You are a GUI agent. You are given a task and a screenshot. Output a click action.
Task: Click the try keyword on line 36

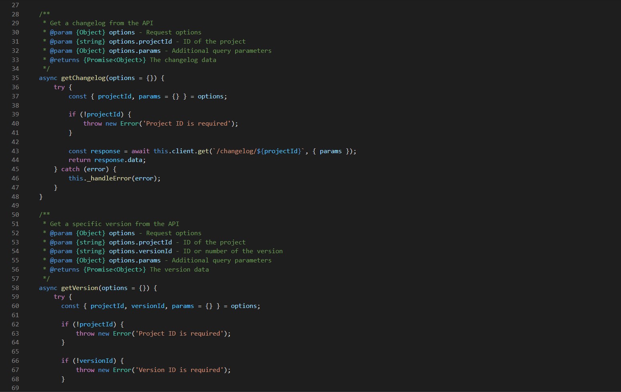(59, 87)
